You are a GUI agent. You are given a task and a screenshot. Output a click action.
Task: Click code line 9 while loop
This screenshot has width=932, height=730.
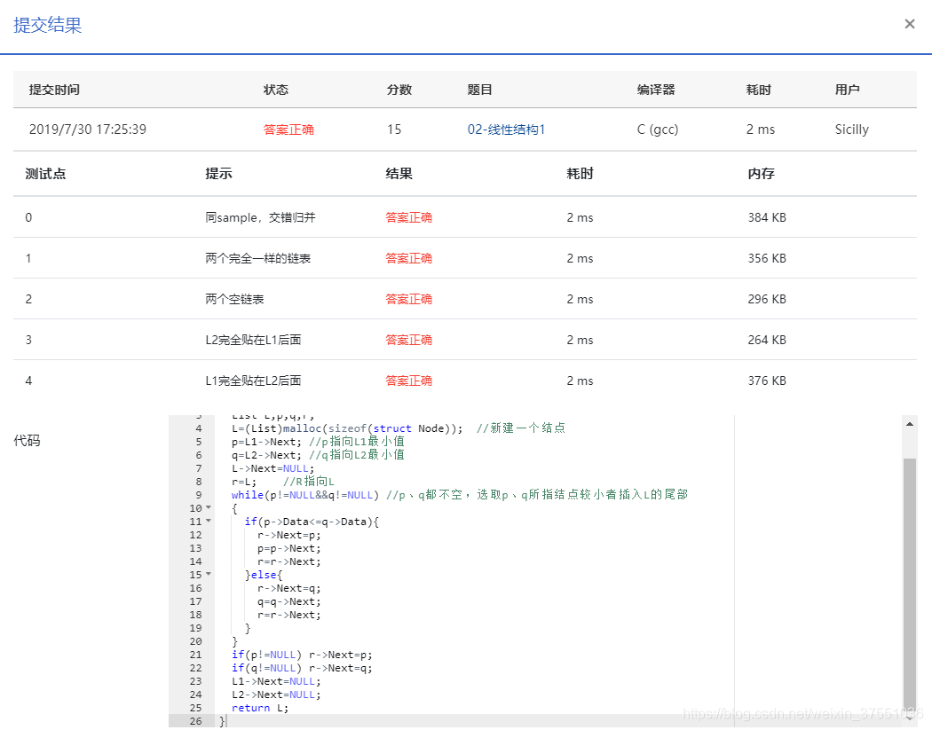(x=460, y=495)
